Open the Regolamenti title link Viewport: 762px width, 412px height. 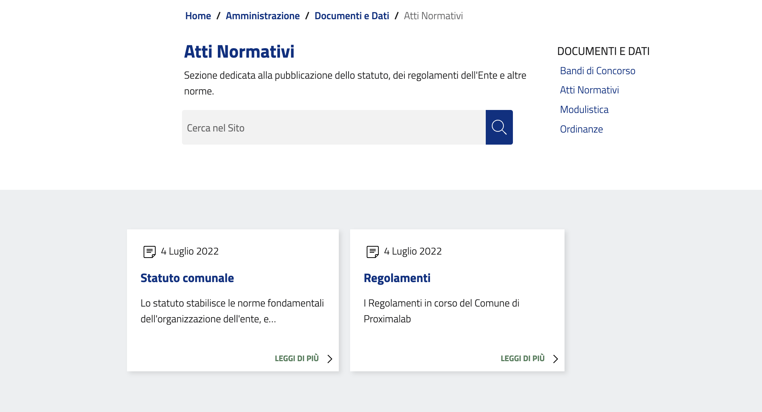397,278
